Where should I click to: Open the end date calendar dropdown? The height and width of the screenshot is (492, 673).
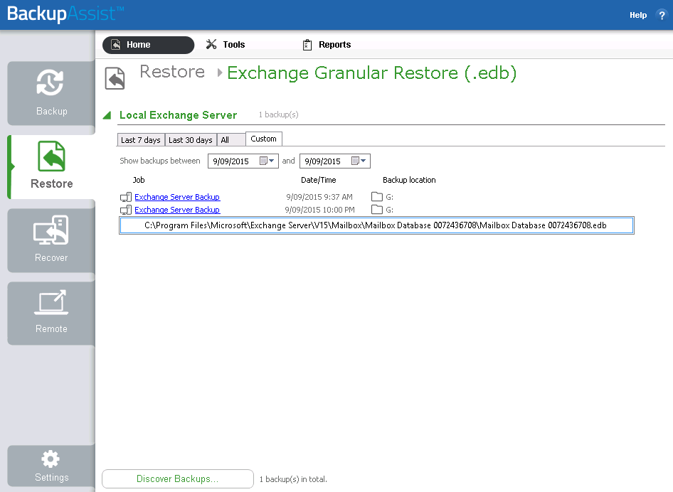pyautogui.click(x=359, y=161)
